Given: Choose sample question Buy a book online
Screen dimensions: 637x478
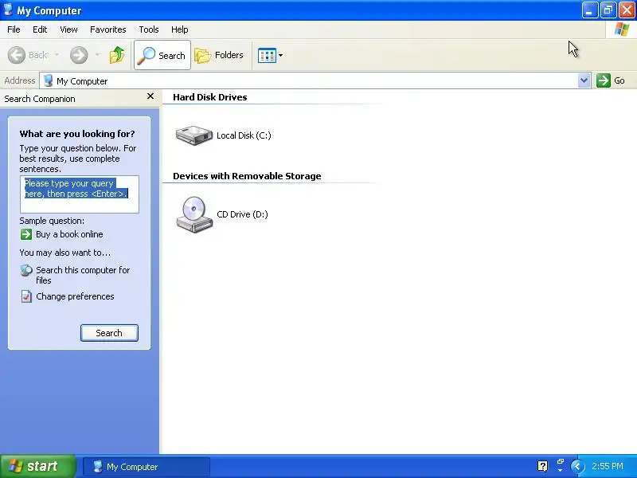Looking at the screenshot, I should coord(69,234).
